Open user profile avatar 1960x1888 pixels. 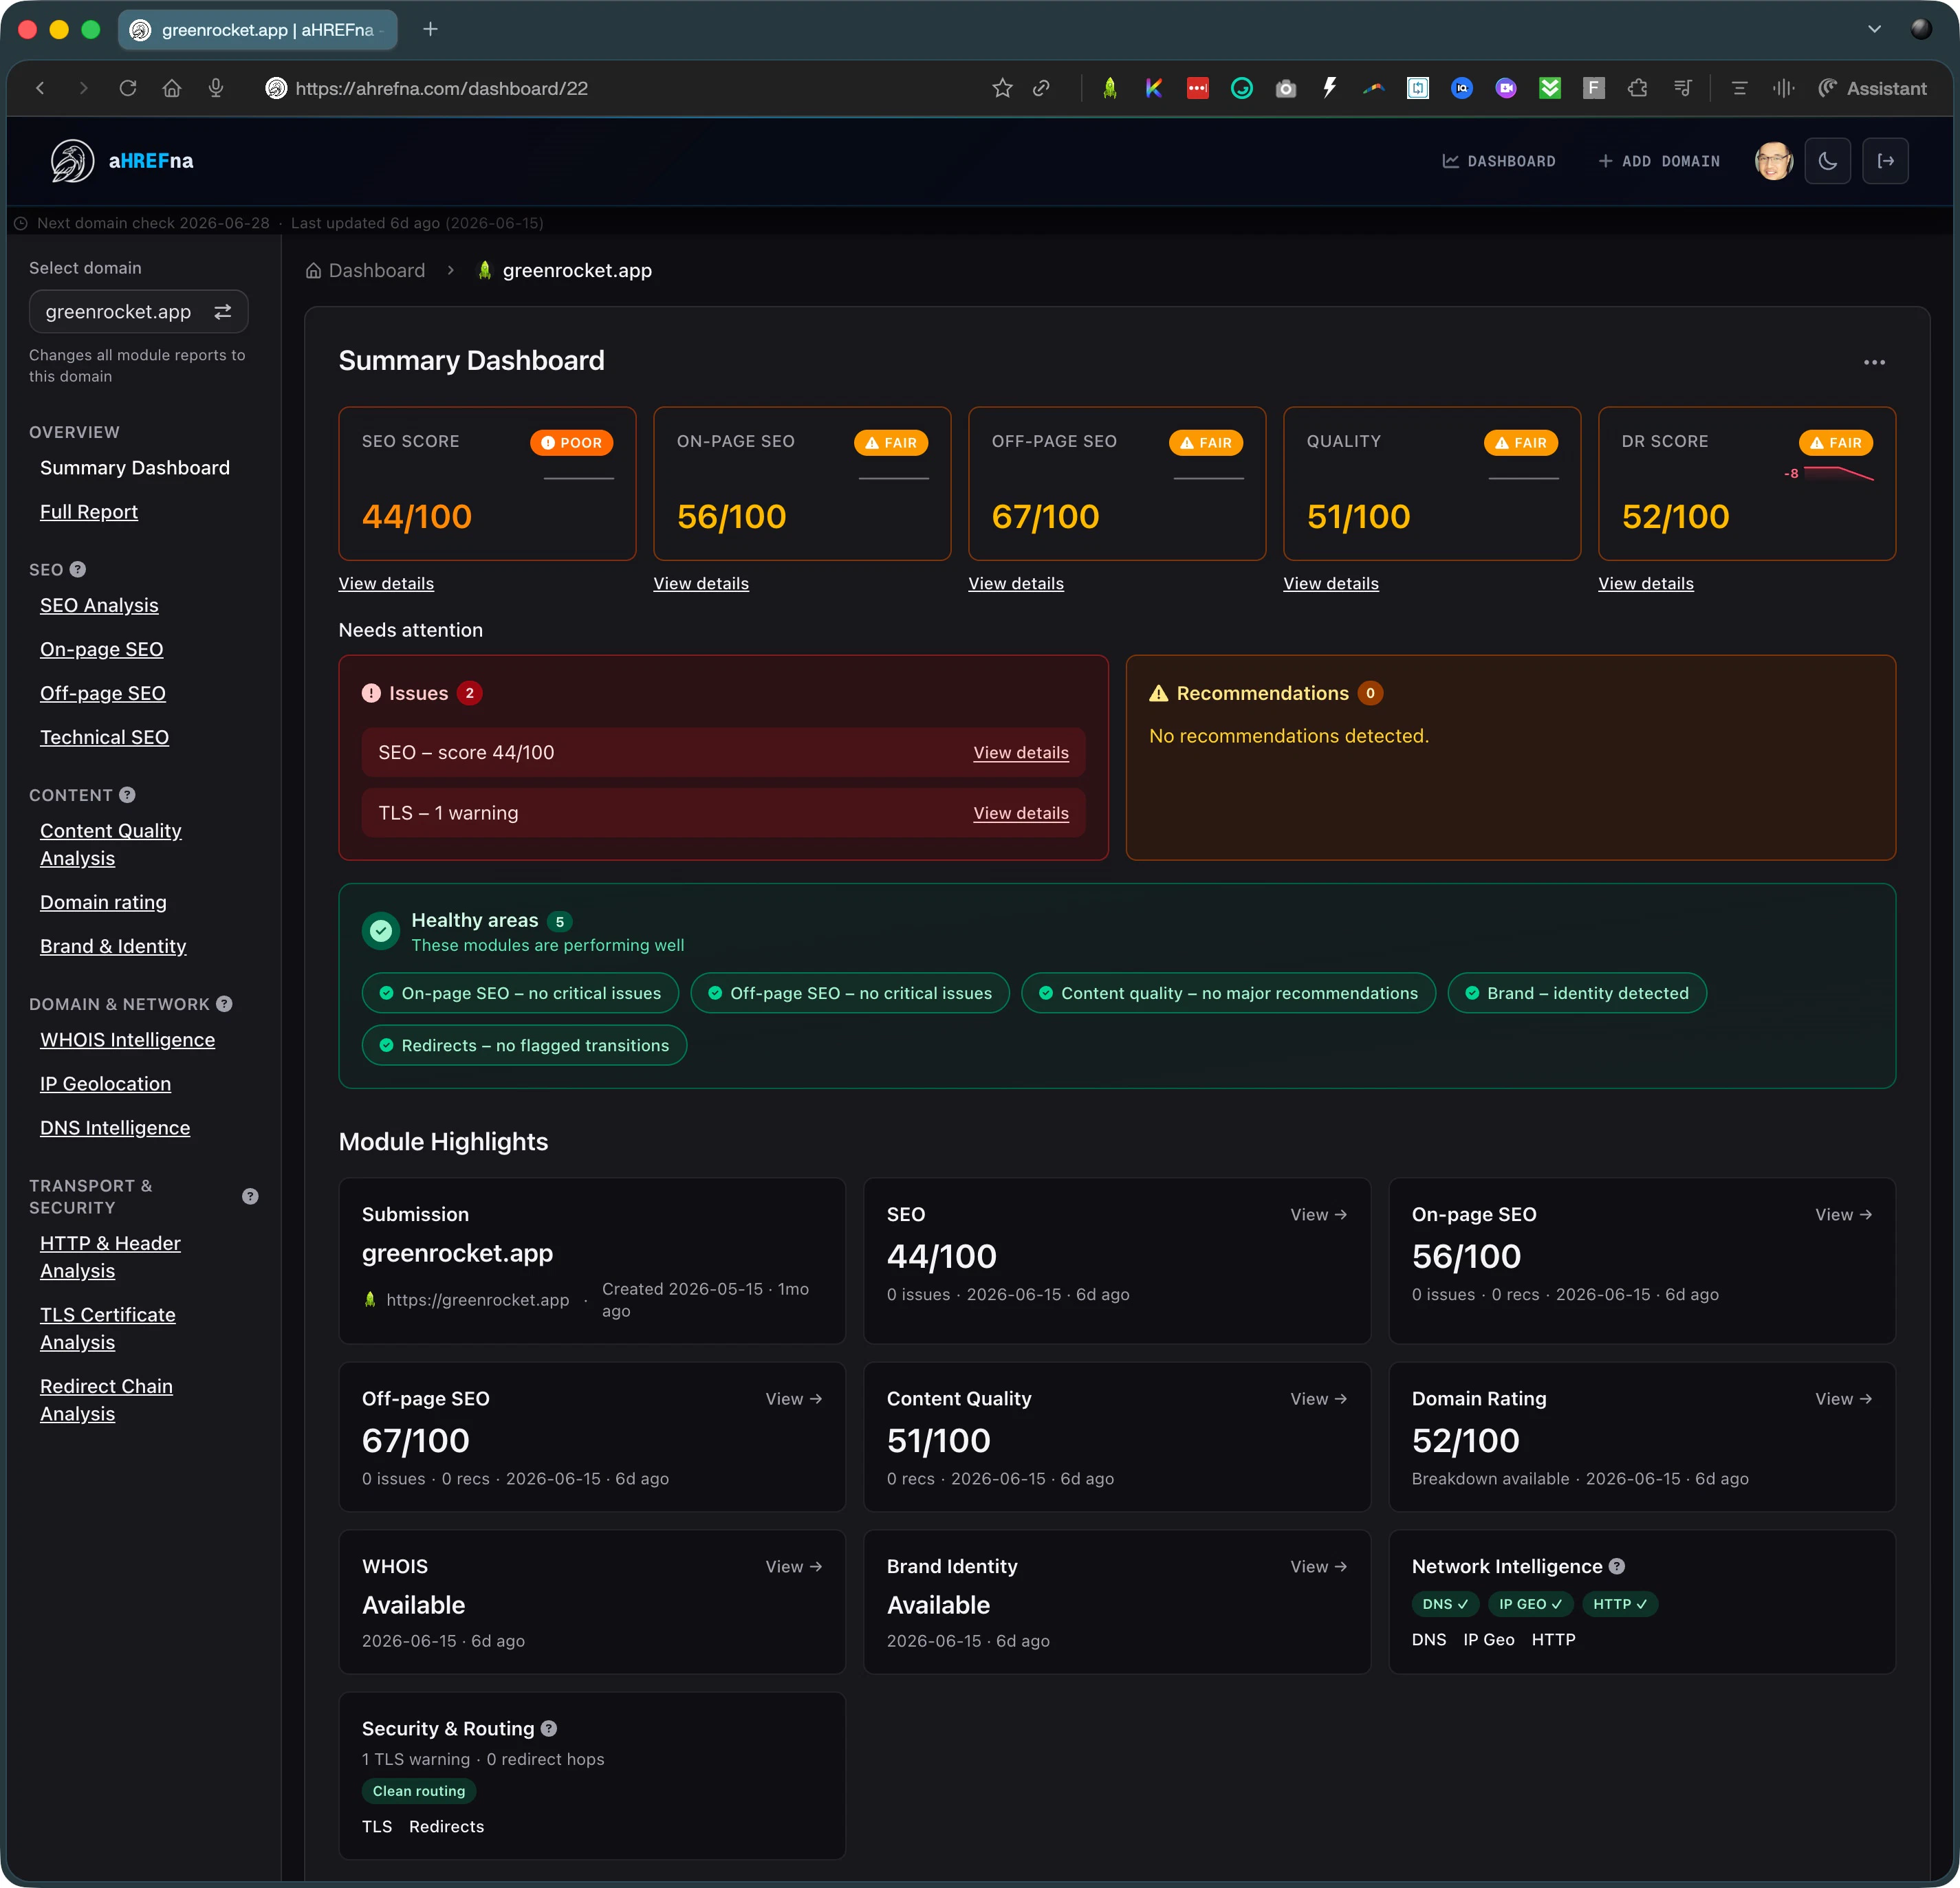pos(1774,161)
